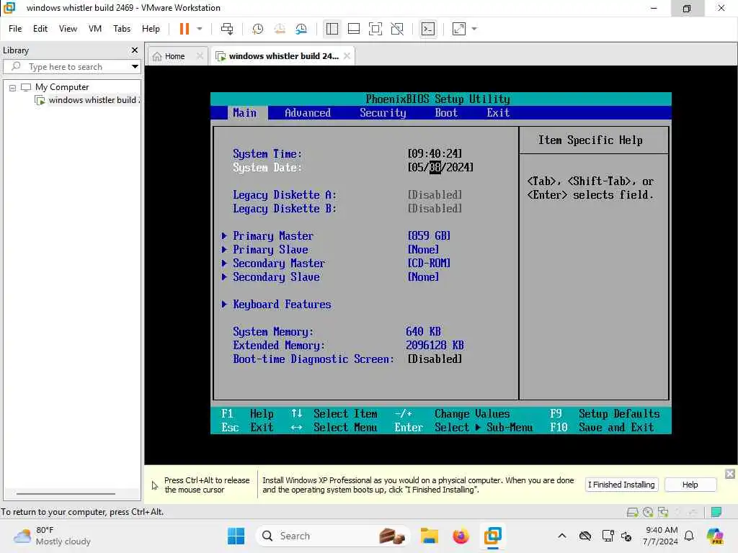Expand the Keyboard Features submenu
Screen dimensions: 738x553
coord(276,305)
